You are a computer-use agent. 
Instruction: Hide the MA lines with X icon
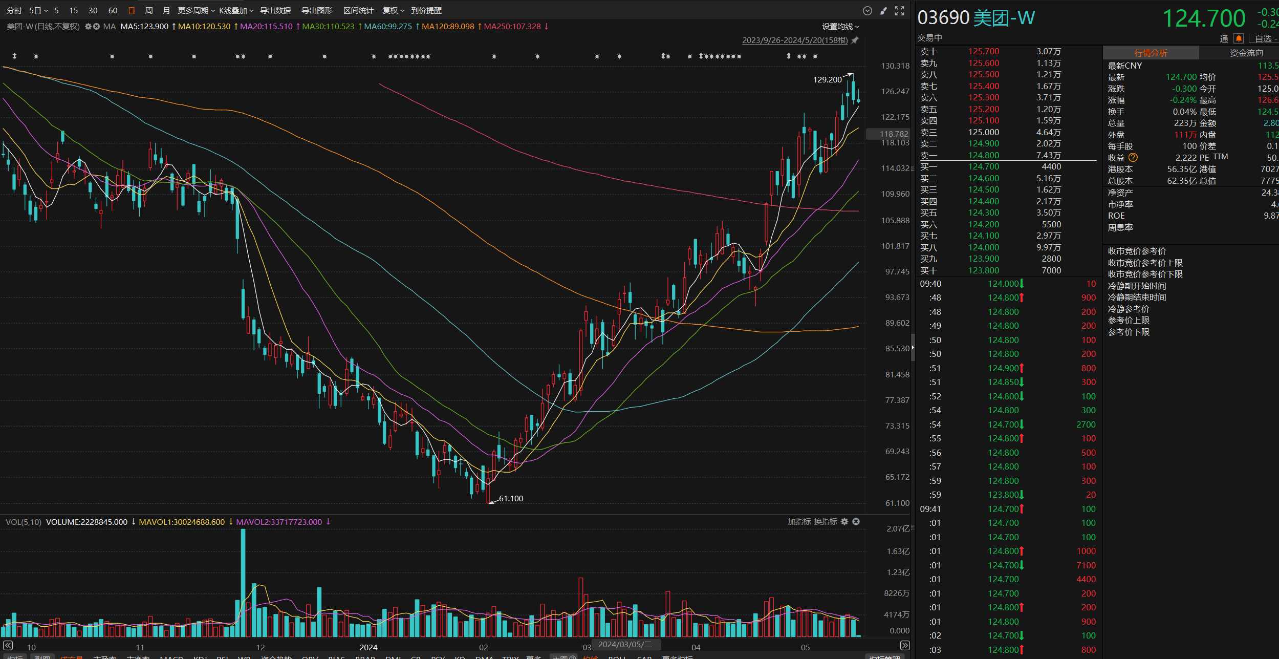pos(96,26)
